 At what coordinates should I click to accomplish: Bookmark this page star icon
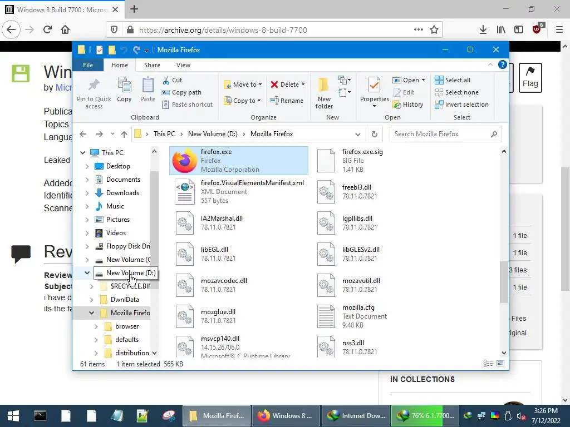434,29
